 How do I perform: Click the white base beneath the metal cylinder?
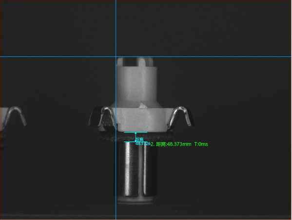click(136, 200)
